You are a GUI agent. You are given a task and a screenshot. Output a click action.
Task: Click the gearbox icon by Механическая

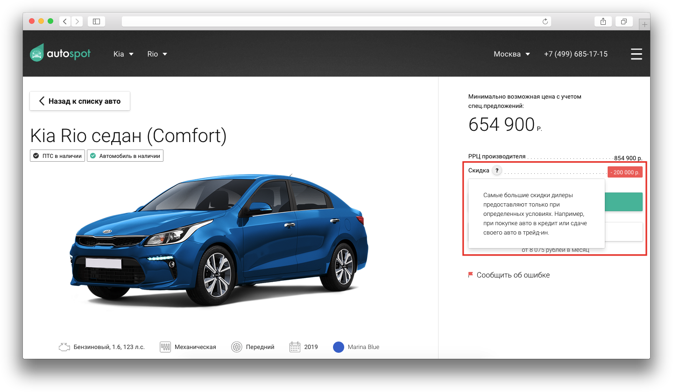point(165,347)
